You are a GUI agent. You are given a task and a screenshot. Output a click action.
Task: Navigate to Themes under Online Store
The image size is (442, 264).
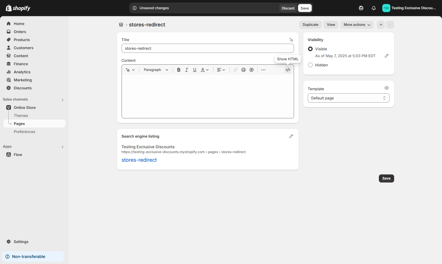(x=21, y=115)
